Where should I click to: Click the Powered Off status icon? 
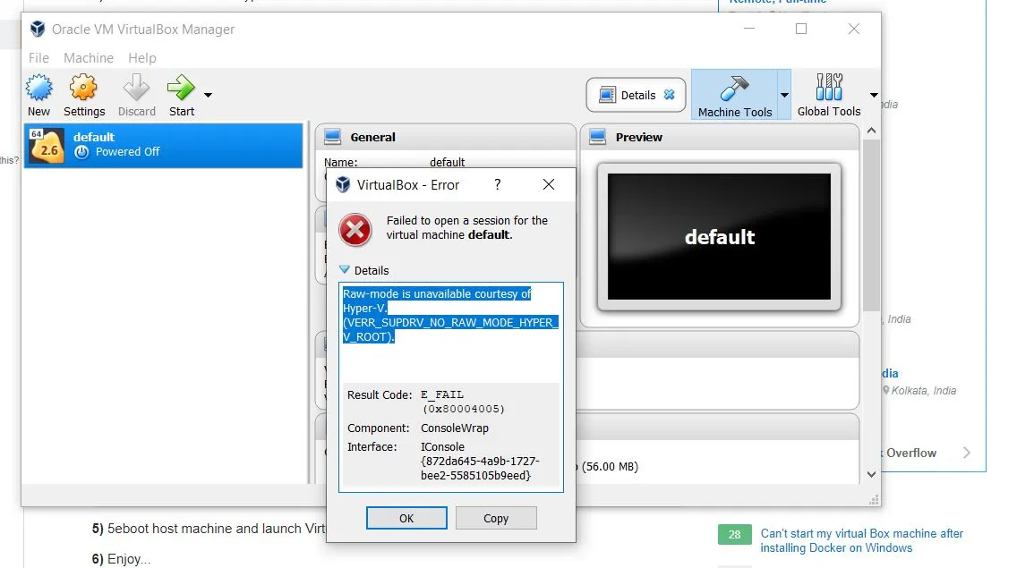[x=81, y=152]
